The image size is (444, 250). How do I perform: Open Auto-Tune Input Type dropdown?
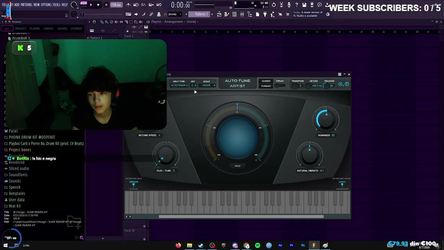179,85
